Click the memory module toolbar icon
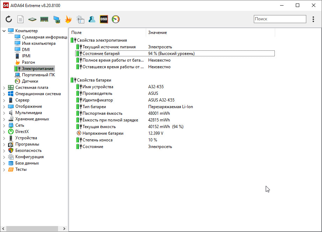 [x=44, y=19]
